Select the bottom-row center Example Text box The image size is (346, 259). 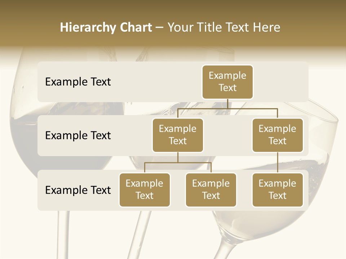coord(211,190)
